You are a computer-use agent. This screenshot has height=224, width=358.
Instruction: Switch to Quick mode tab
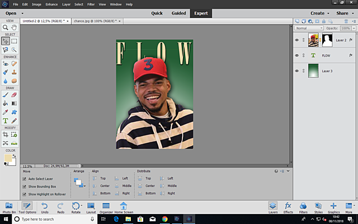(x=157, y=13)
